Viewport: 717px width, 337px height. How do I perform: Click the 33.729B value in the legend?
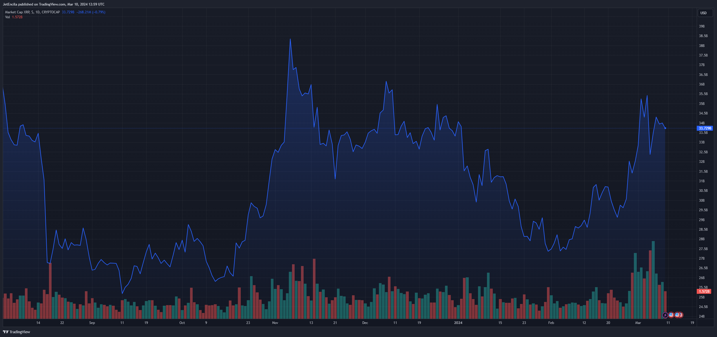coord(68,12)
